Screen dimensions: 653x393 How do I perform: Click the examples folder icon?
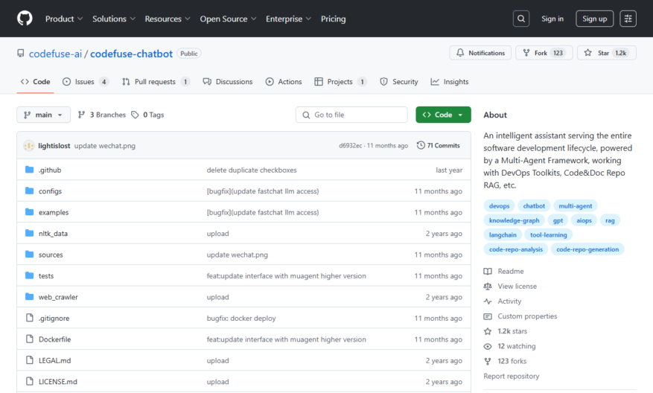29,212
